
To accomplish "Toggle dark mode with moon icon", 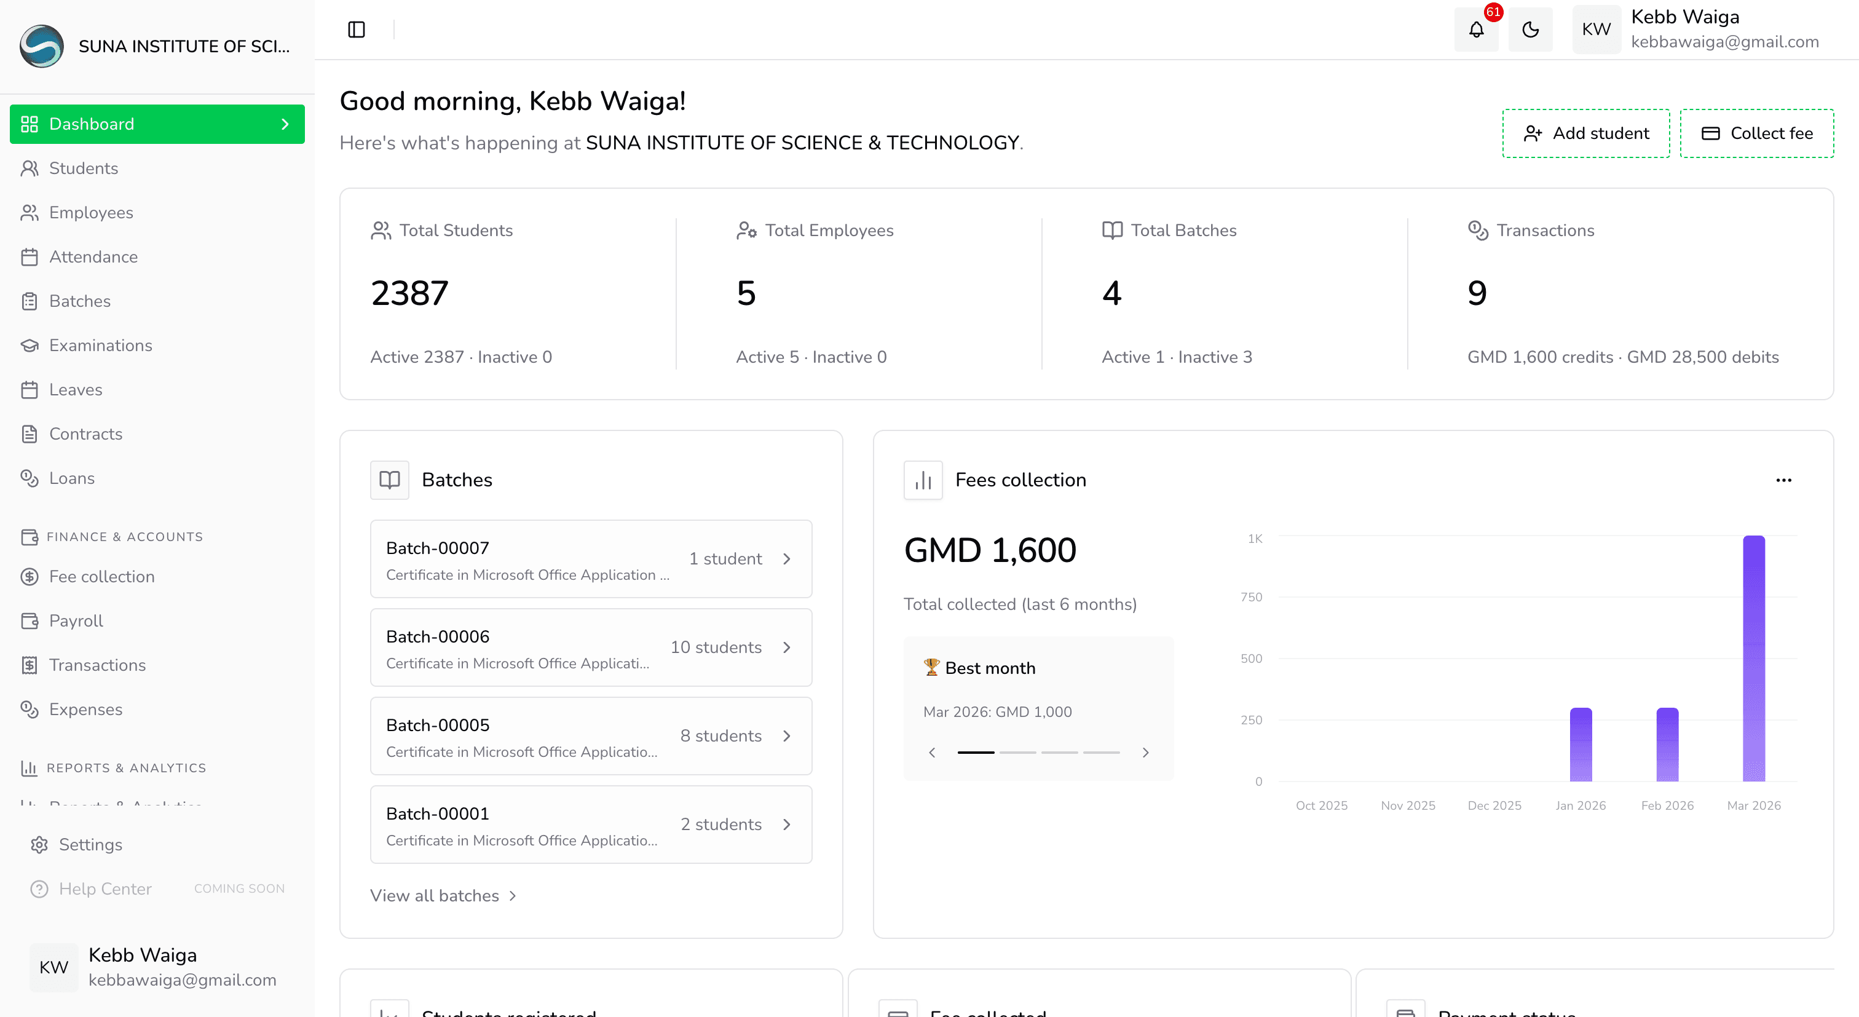I will tap(1530, 30).
